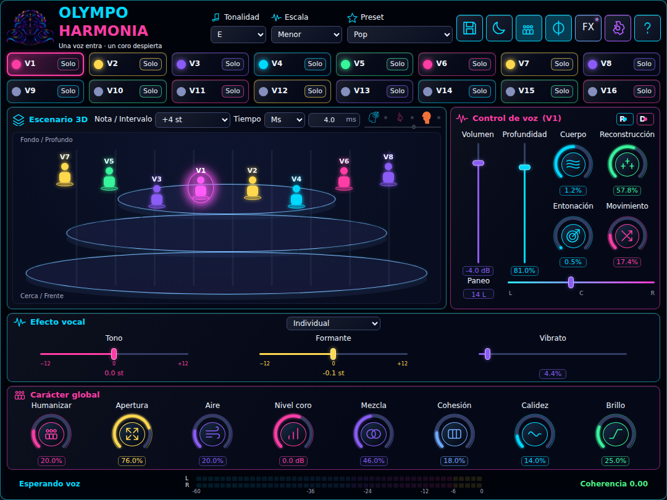
Task: Select the V6 pink singer figure on the stage
Action: click(x=344, y=178)
